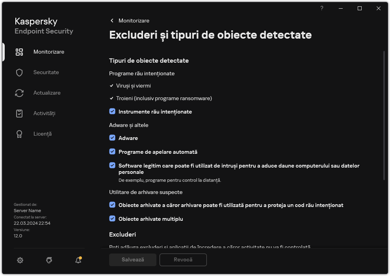Select Monitorizare in the left menu
The image size is (390, 276).
(48, 52)
